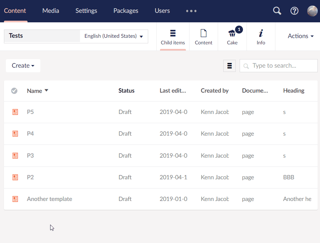Reveal hidden sections with the ellipsis menu
Screen dimensions: 320x243
pos(191,11)
